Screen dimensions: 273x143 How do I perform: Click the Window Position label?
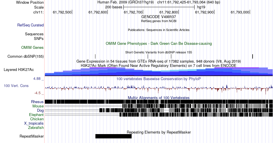(30, 2)
